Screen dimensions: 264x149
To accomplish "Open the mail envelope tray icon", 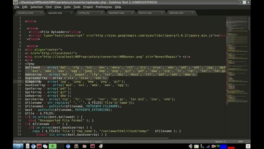I will [x=196, y=147].
